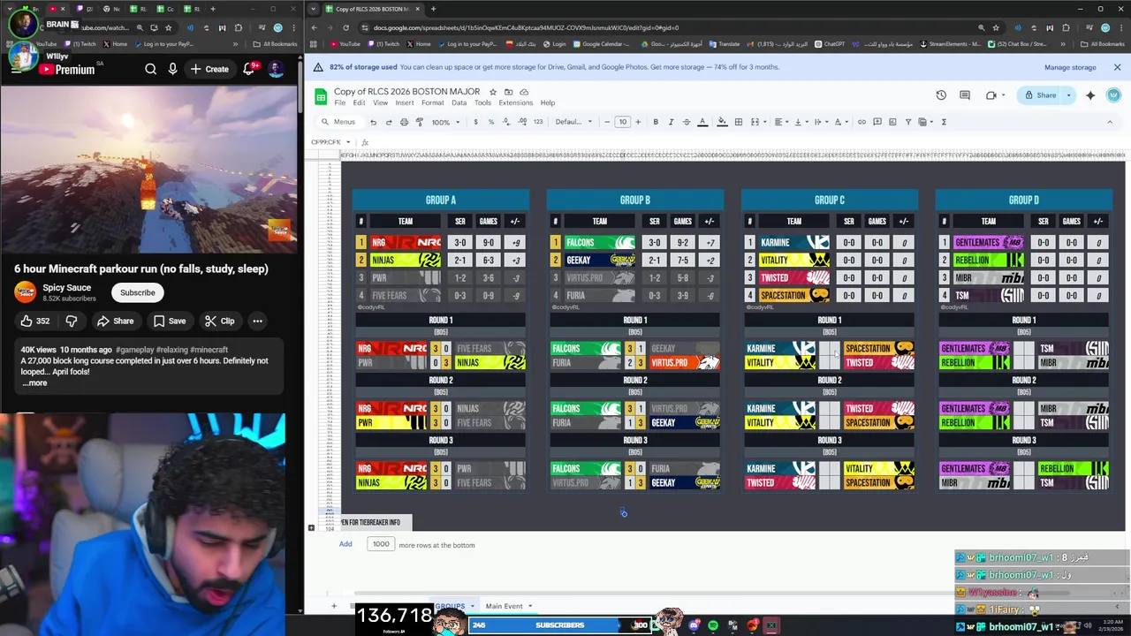Show all comments in Sheets header
1131x636 pixels.
(965, 95)
